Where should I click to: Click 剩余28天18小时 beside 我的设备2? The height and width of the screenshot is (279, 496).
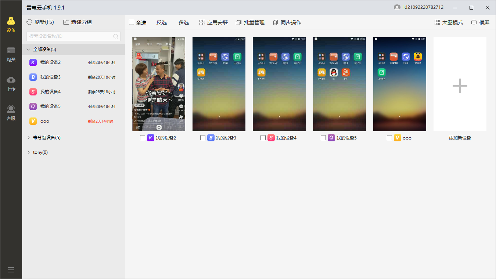pos(102,62)
